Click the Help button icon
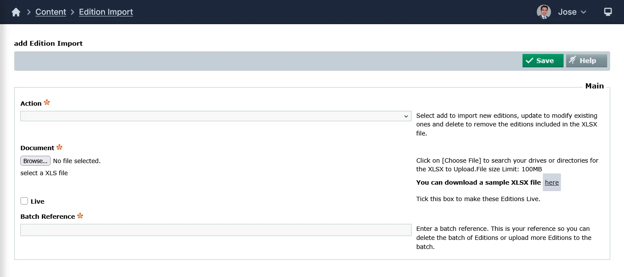Image resolution: width=624 pixels, height=277 pixels. click(x=573, y=61)
